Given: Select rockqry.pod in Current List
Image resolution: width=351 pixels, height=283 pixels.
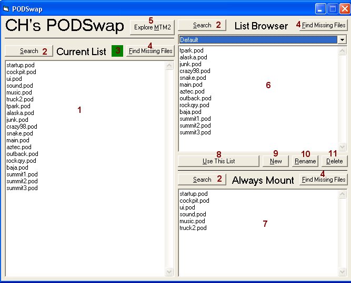Looking at the screenshot, I should click(x=21, y=161).
